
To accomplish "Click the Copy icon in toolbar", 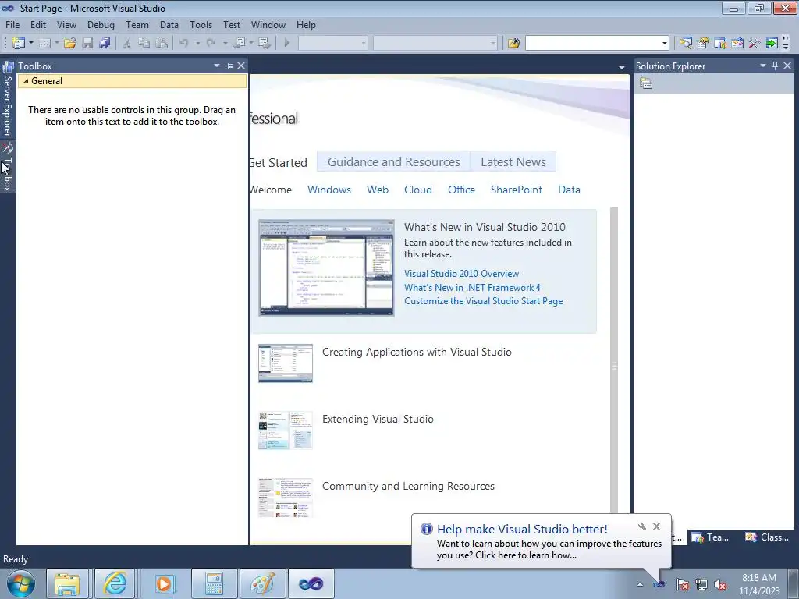I will (x=144, y=44).
